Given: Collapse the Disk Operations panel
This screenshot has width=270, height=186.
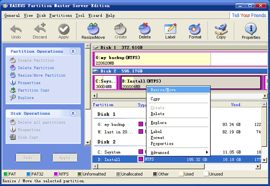Looking at the screenshot, I should point(73,113).
